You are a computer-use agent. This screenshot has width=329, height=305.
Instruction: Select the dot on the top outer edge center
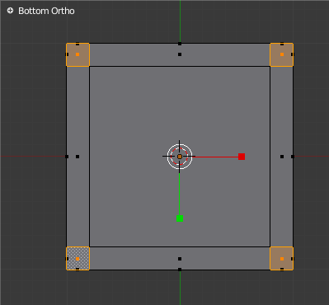(180, 44)
